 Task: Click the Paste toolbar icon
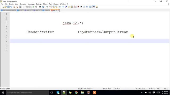point(29,7)
